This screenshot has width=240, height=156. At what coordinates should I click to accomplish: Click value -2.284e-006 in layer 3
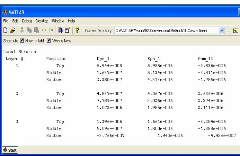(x=212, y=122)
